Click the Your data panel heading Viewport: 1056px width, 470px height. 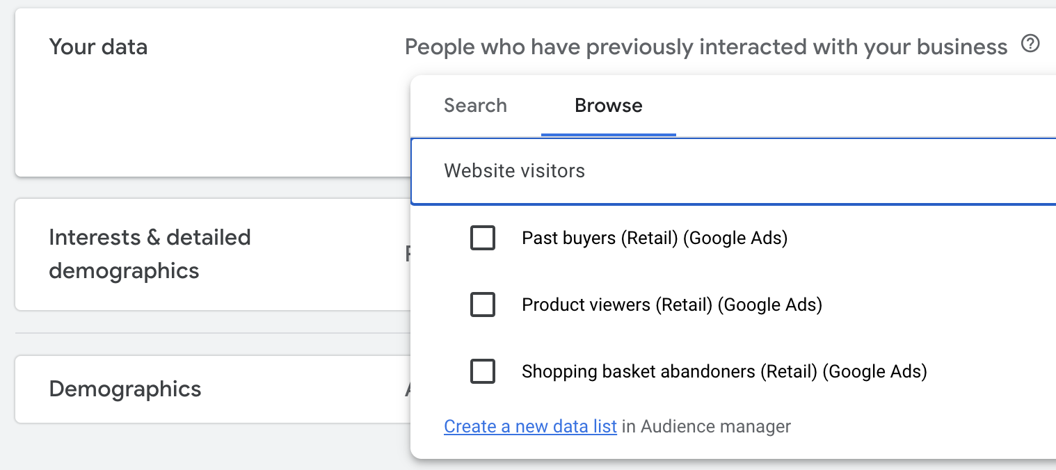click(x=98, y=47)
